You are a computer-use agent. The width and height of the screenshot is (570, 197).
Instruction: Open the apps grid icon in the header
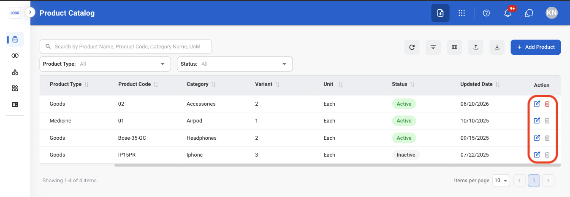click(461, 13)
